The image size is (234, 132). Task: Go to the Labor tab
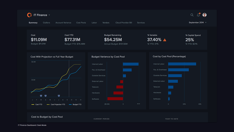point(94,23)
